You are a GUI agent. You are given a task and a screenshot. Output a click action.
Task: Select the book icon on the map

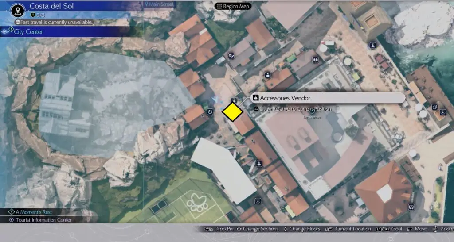pos(315,60)
